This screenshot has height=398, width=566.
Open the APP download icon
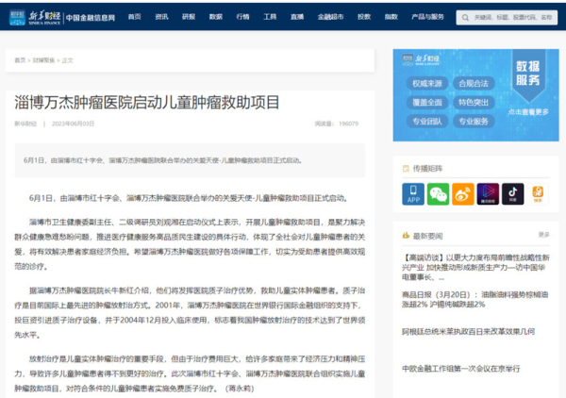413,194
